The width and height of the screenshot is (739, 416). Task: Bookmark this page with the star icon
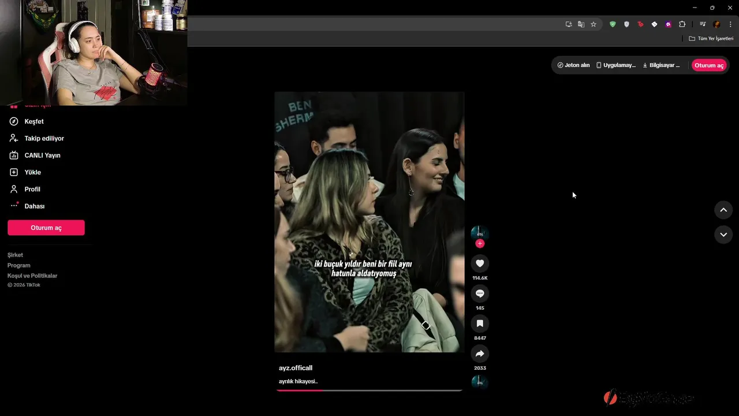(593, 24)
